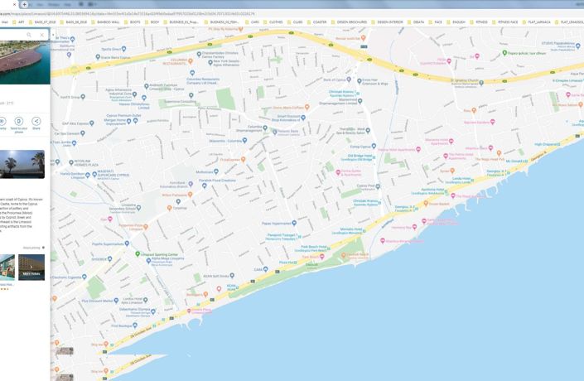Open the More Hotels thumbnail
This screenshot has width=584, height=381.
coord(31,268)
